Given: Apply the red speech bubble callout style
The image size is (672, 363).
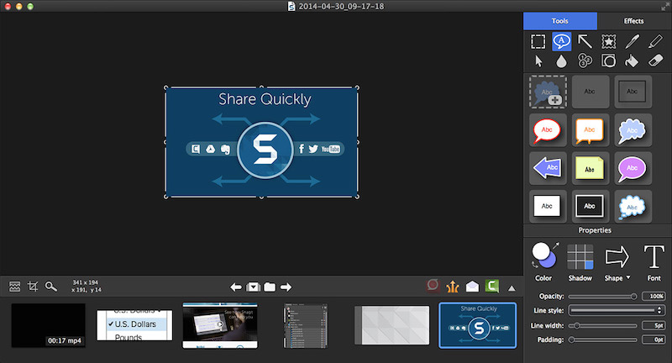Looking at the screenshot, I should pyautogui.click(x=547, y=131).
